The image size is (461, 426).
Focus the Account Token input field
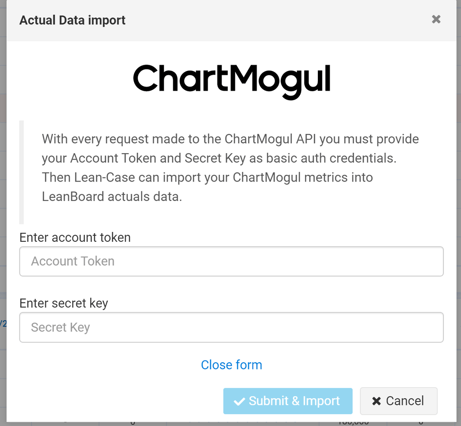point(231,261)
